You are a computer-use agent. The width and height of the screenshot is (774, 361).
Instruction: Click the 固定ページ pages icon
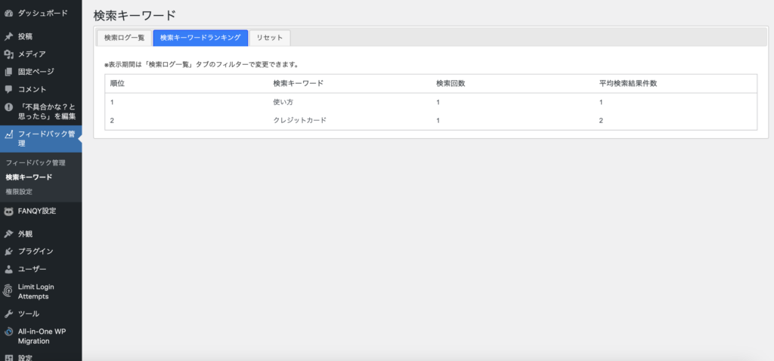pyautogui.click(x=8, y=72)
